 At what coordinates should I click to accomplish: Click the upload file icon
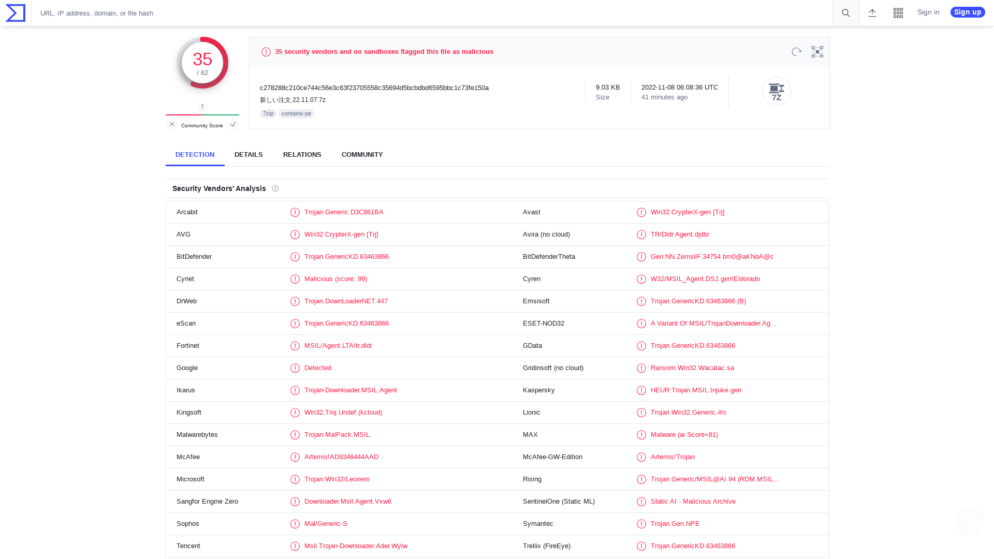[872, 13]
